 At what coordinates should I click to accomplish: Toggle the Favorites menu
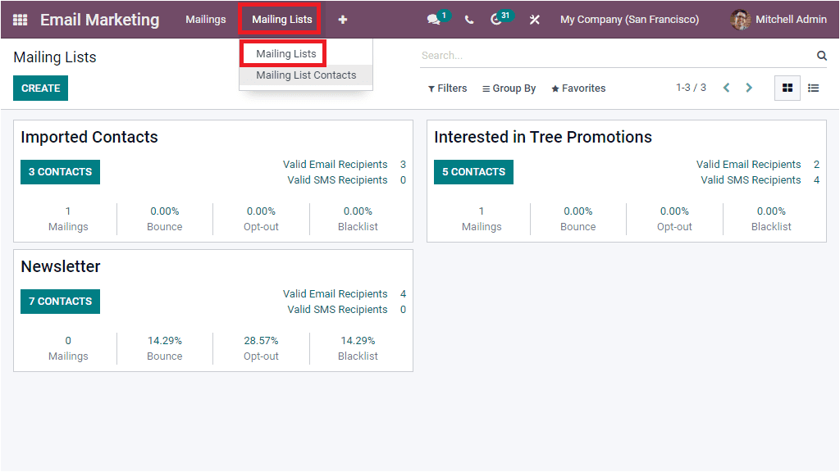(577, 88)
